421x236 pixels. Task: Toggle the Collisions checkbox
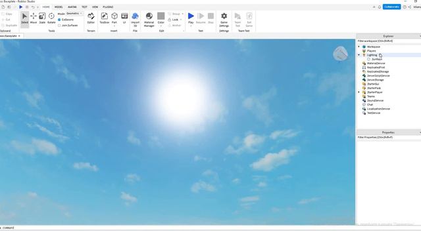pos(59,20)
